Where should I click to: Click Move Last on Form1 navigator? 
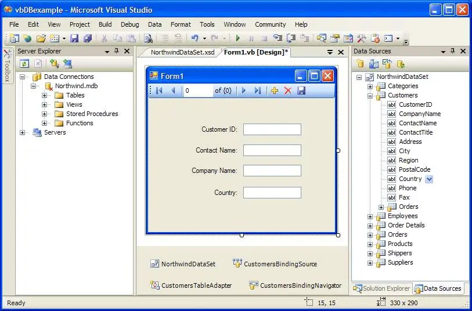(x=258, y=91)
